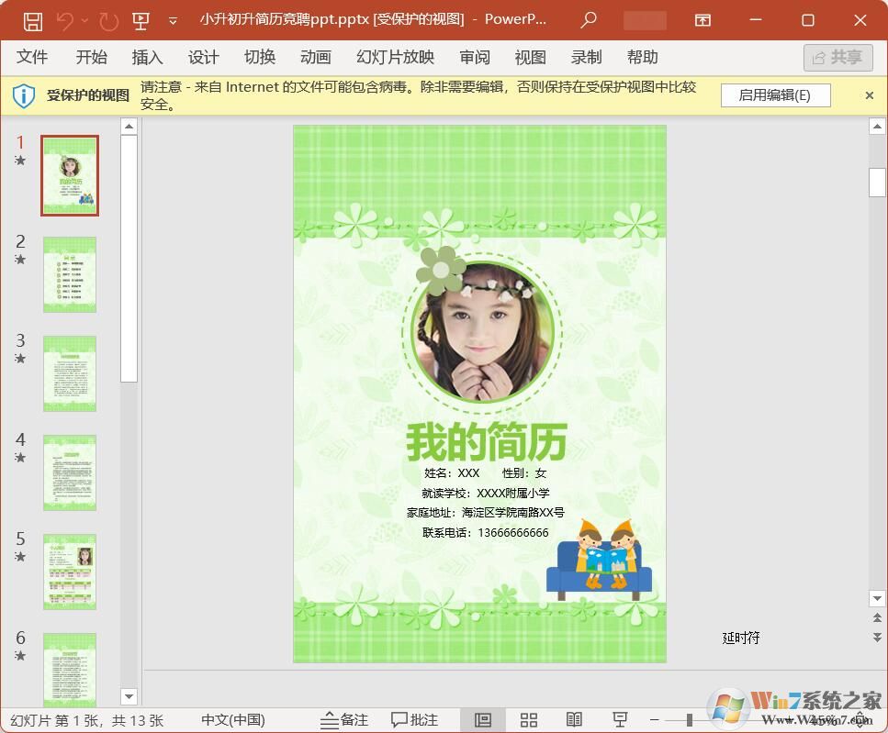Viewport: 888px width, 733px height.
Task: Open the Customize Quick Access Toolbar dropdown
Action: (174, 20)
